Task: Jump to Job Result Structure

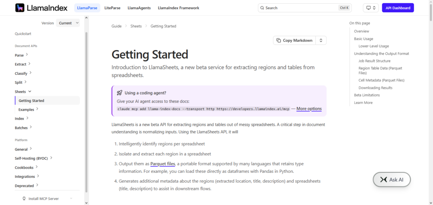Action: tap(375, 61)
